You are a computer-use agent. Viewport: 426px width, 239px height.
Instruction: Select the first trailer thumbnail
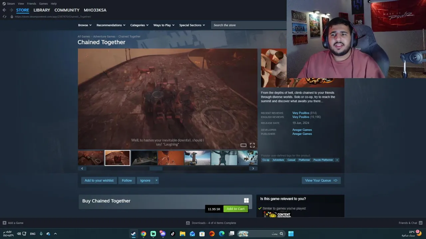click(91, 158)
